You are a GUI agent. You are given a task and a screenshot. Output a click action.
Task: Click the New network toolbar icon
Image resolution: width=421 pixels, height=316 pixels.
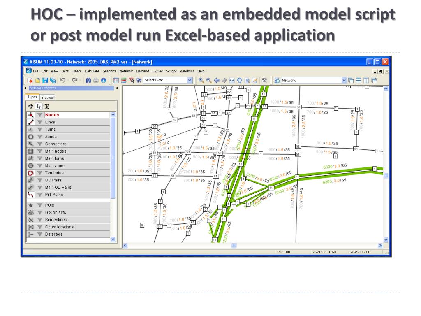(30, 80)
